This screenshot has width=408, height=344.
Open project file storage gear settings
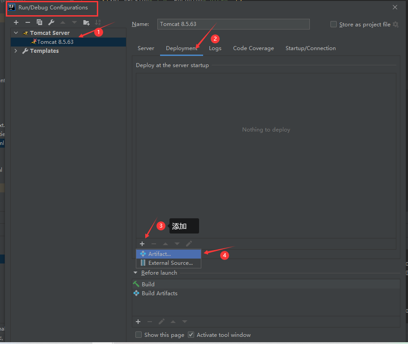396,25
